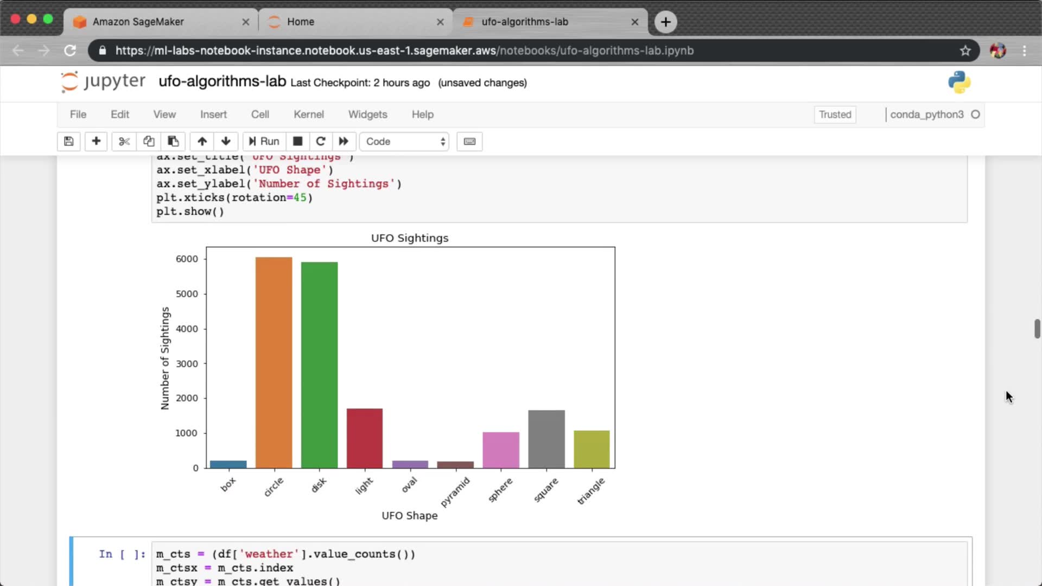The width and height of the screenshot is (1042, 586).
Task: Interrupt the kernel with stop icon
Action: tap(297, 142)
